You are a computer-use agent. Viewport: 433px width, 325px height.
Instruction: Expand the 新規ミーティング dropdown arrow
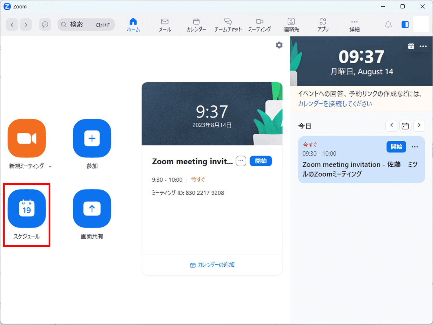[x=50, y=166]
